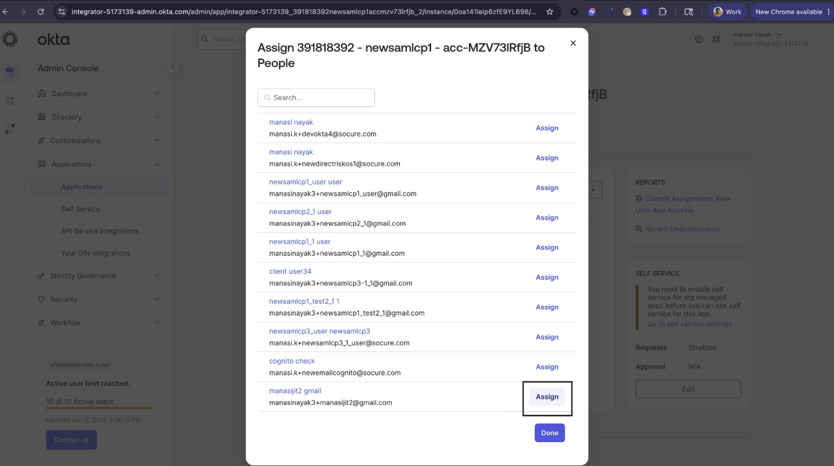Click the browser back arrow
This screenshot has height=466, width=834.
click(x=6, y=11)
